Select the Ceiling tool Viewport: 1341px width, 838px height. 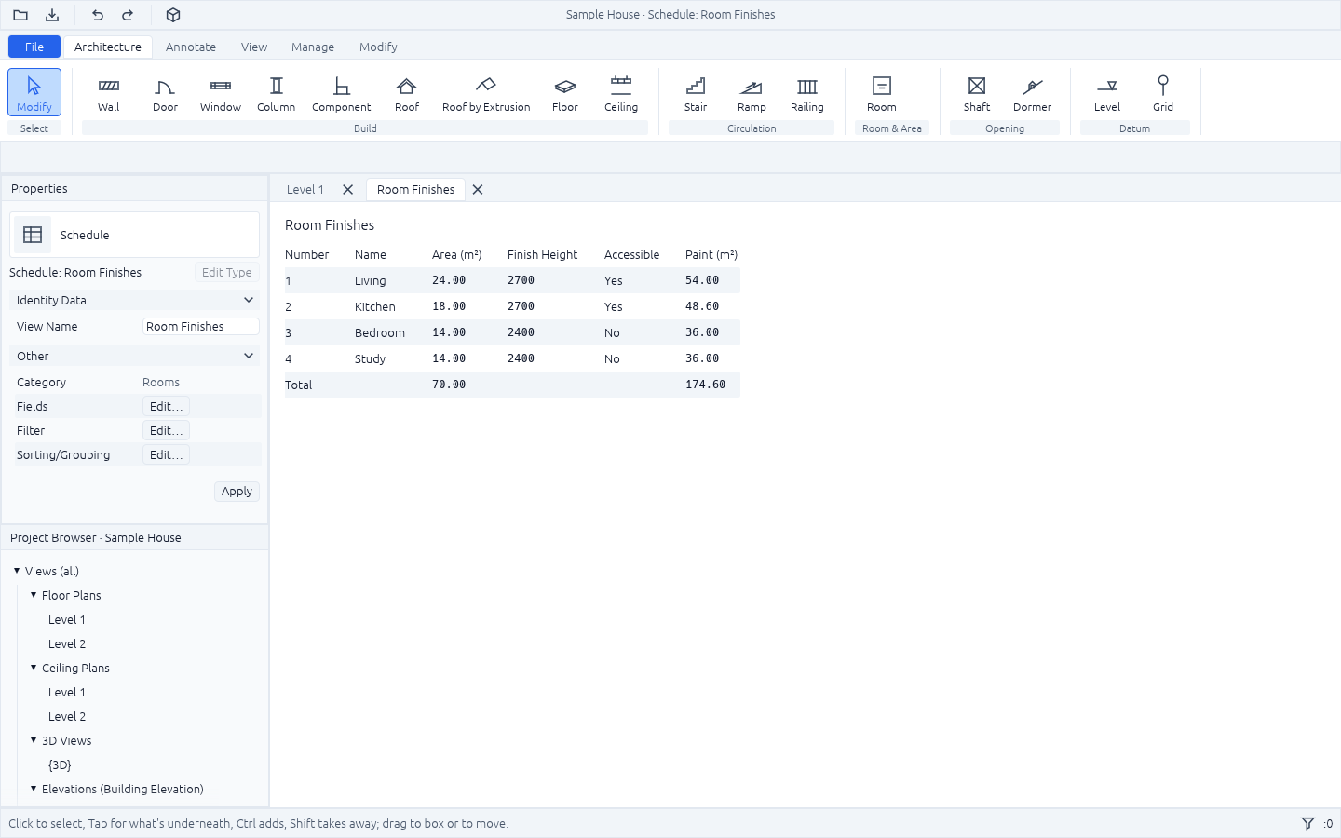(x=621, y=93)
